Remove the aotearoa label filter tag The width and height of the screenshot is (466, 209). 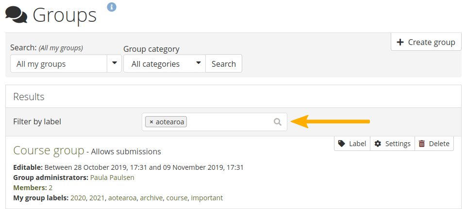pyautogui.click(x=151, y=122)
